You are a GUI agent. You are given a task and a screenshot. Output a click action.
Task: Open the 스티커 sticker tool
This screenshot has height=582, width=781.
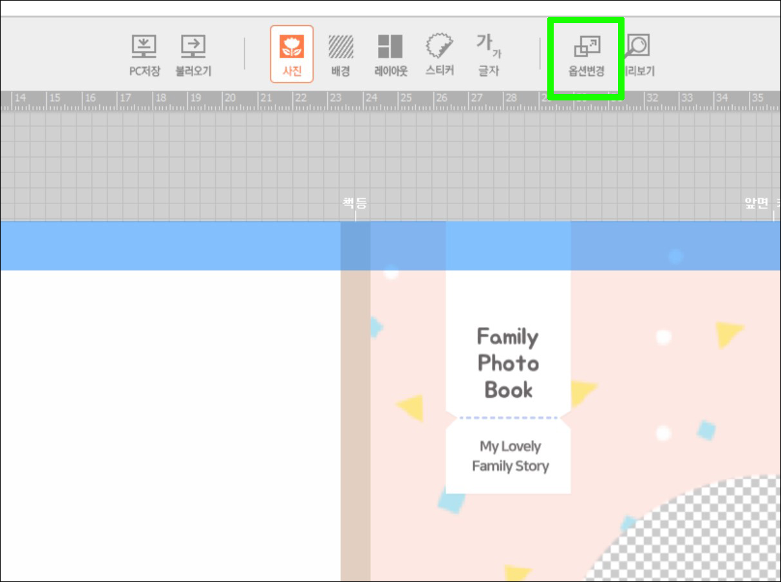click(x=440, y=55)
